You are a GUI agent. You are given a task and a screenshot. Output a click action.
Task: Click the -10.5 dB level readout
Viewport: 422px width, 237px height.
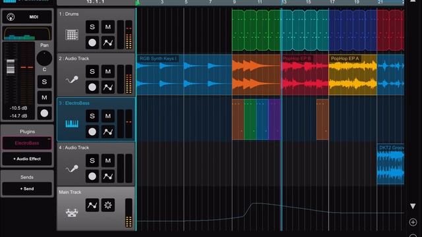tap(18, 108)
